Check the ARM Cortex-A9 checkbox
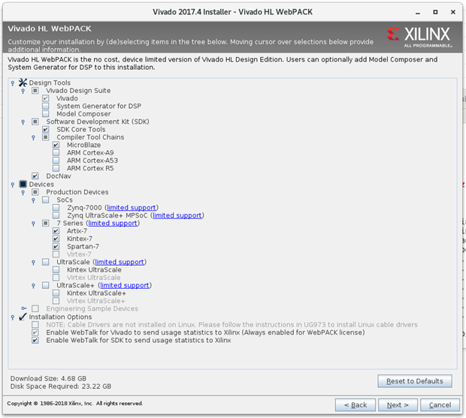 [x=56, y=152]
